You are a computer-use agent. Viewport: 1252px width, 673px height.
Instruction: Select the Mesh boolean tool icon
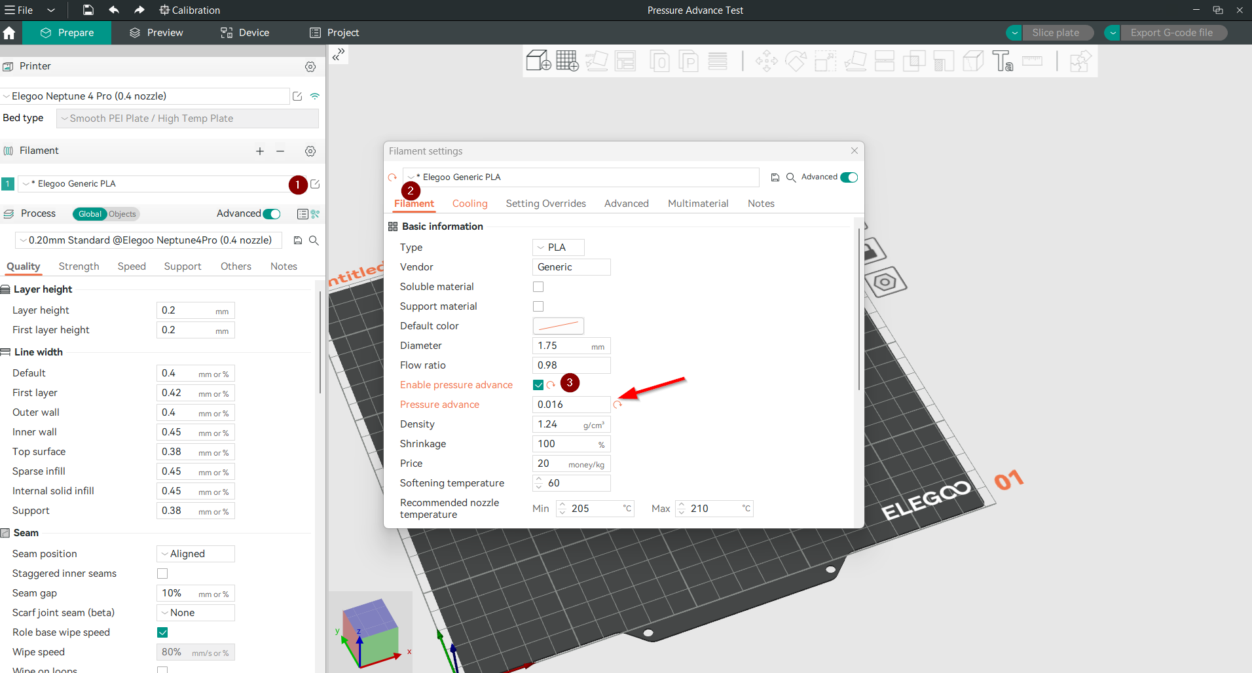914,61
